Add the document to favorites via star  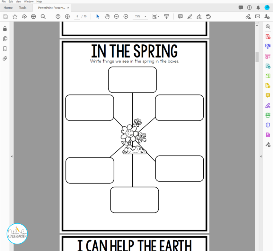[x=15, y=16]
